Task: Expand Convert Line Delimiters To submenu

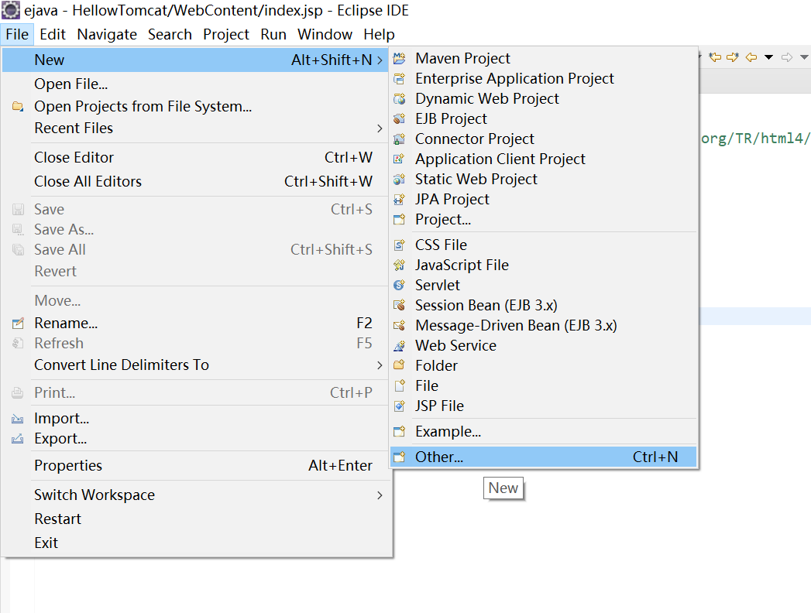Action: (380, 365)
